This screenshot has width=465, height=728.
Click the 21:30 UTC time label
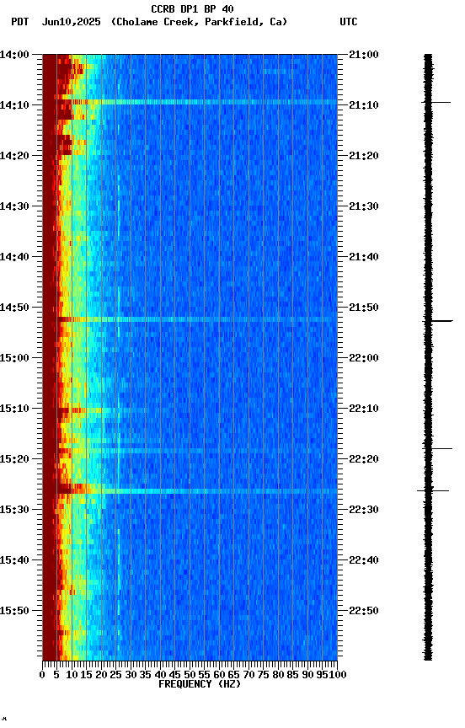pos(364,206)
